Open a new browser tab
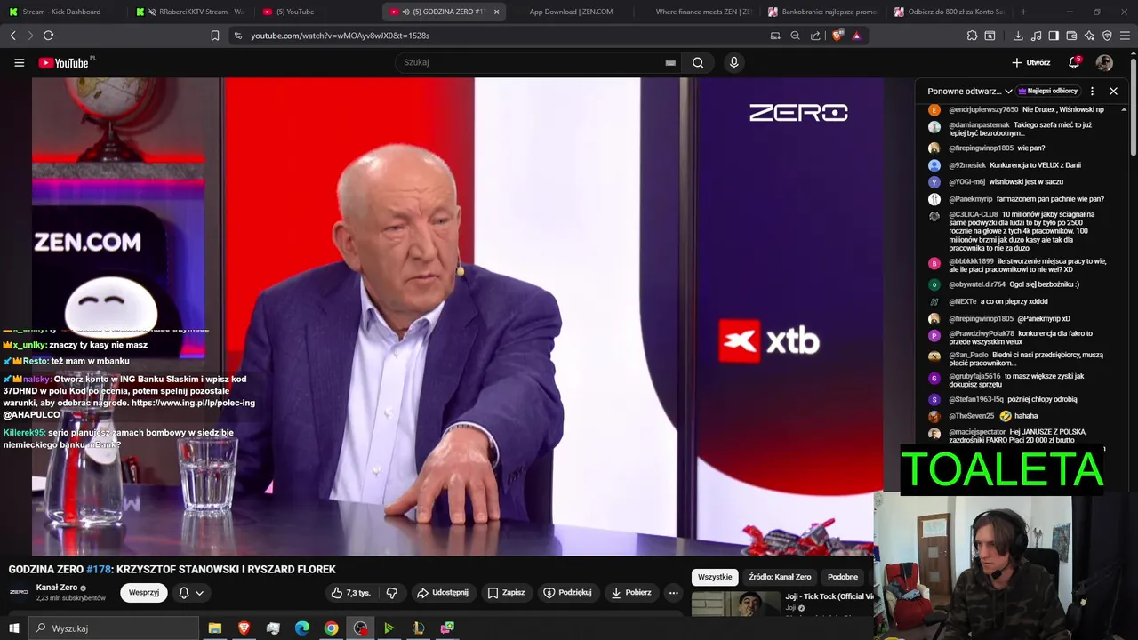 click(x=1023, y=12)
